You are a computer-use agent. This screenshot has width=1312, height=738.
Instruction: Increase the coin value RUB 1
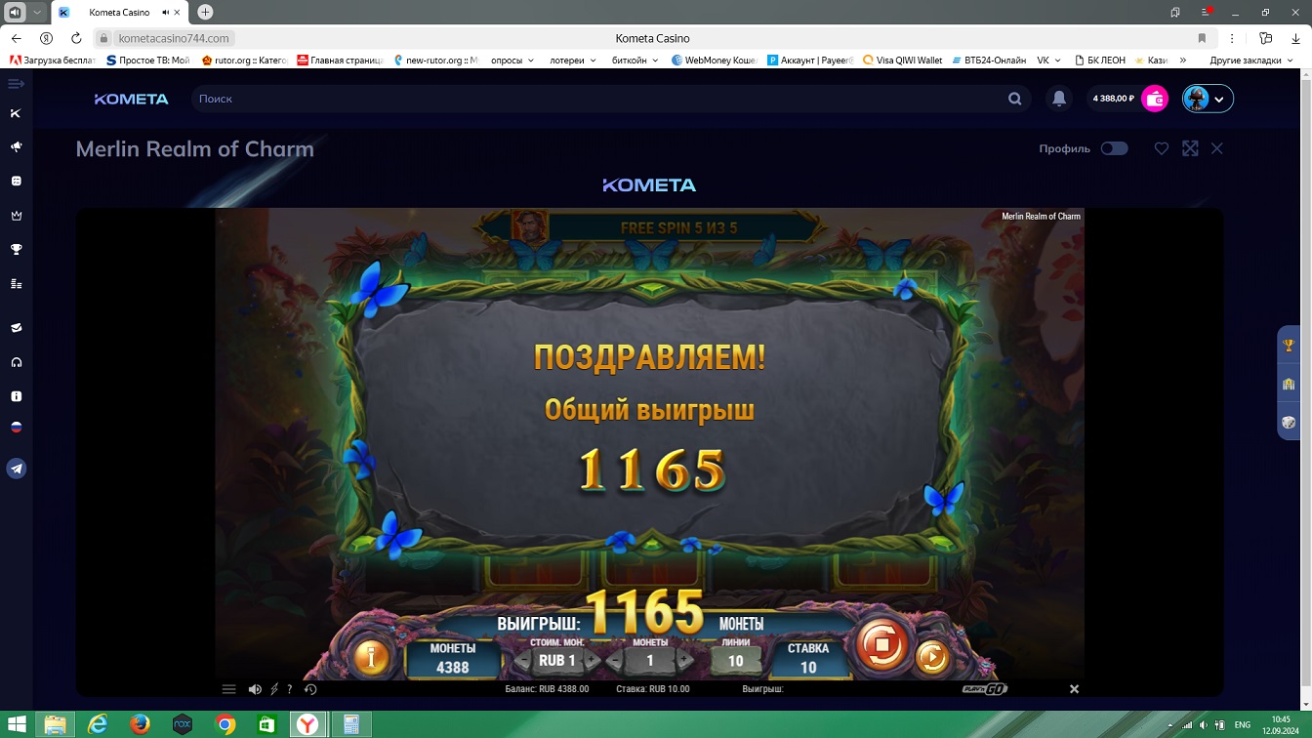593,661
